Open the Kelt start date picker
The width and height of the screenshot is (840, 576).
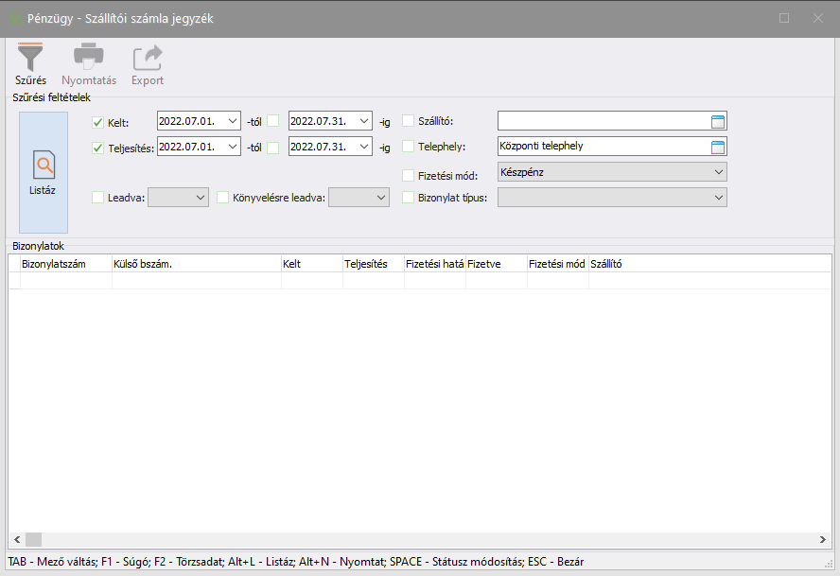pos(234,121)
